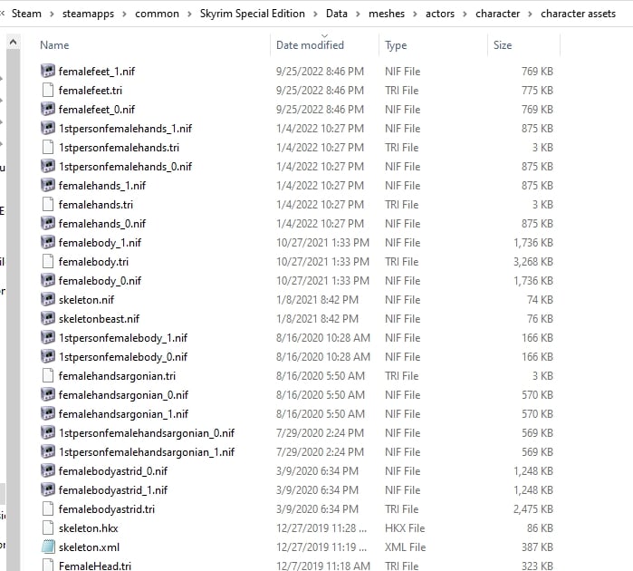Select the 1stpersonfemalehandsargonian_1.nif icon
The image size is (633, 571).
point(48,451)
